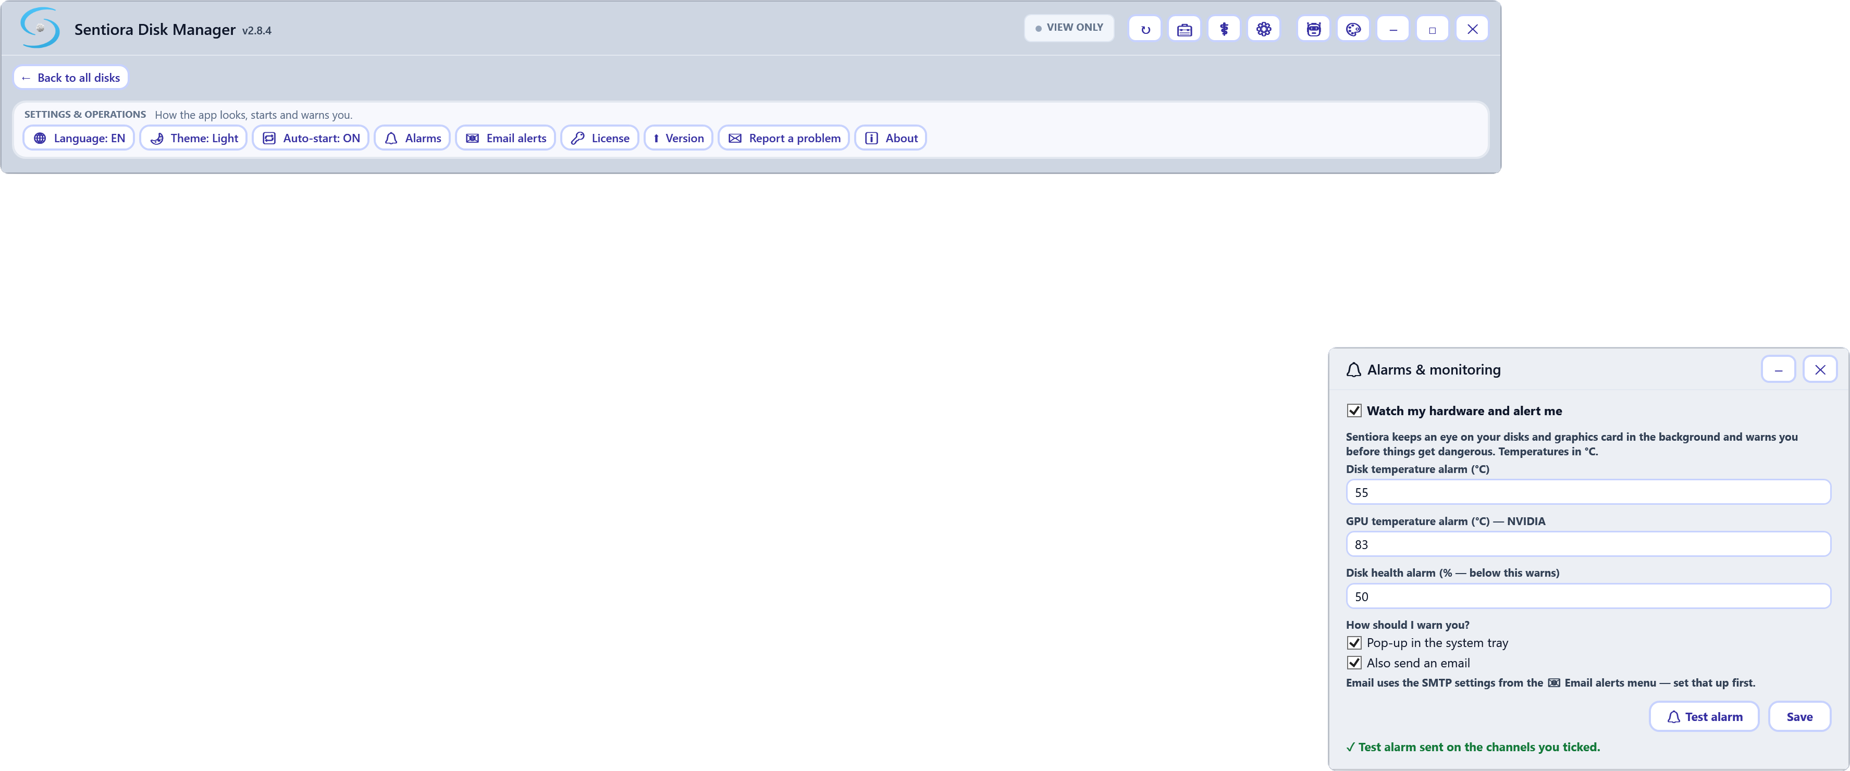Uncheck Pop-up in the system tray
The width and height of the screenshot is (1850, 771).
[1354, 642]
